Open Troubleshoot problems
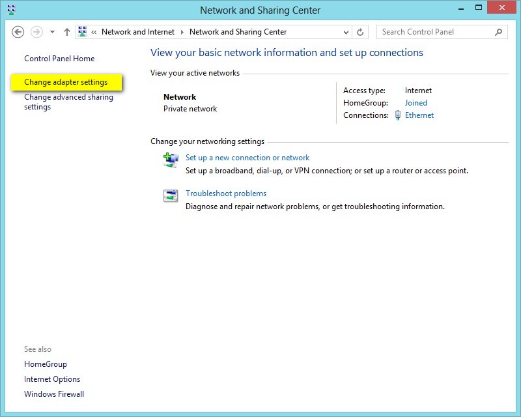This screenshot has width=521, height=417. [226, 194]
